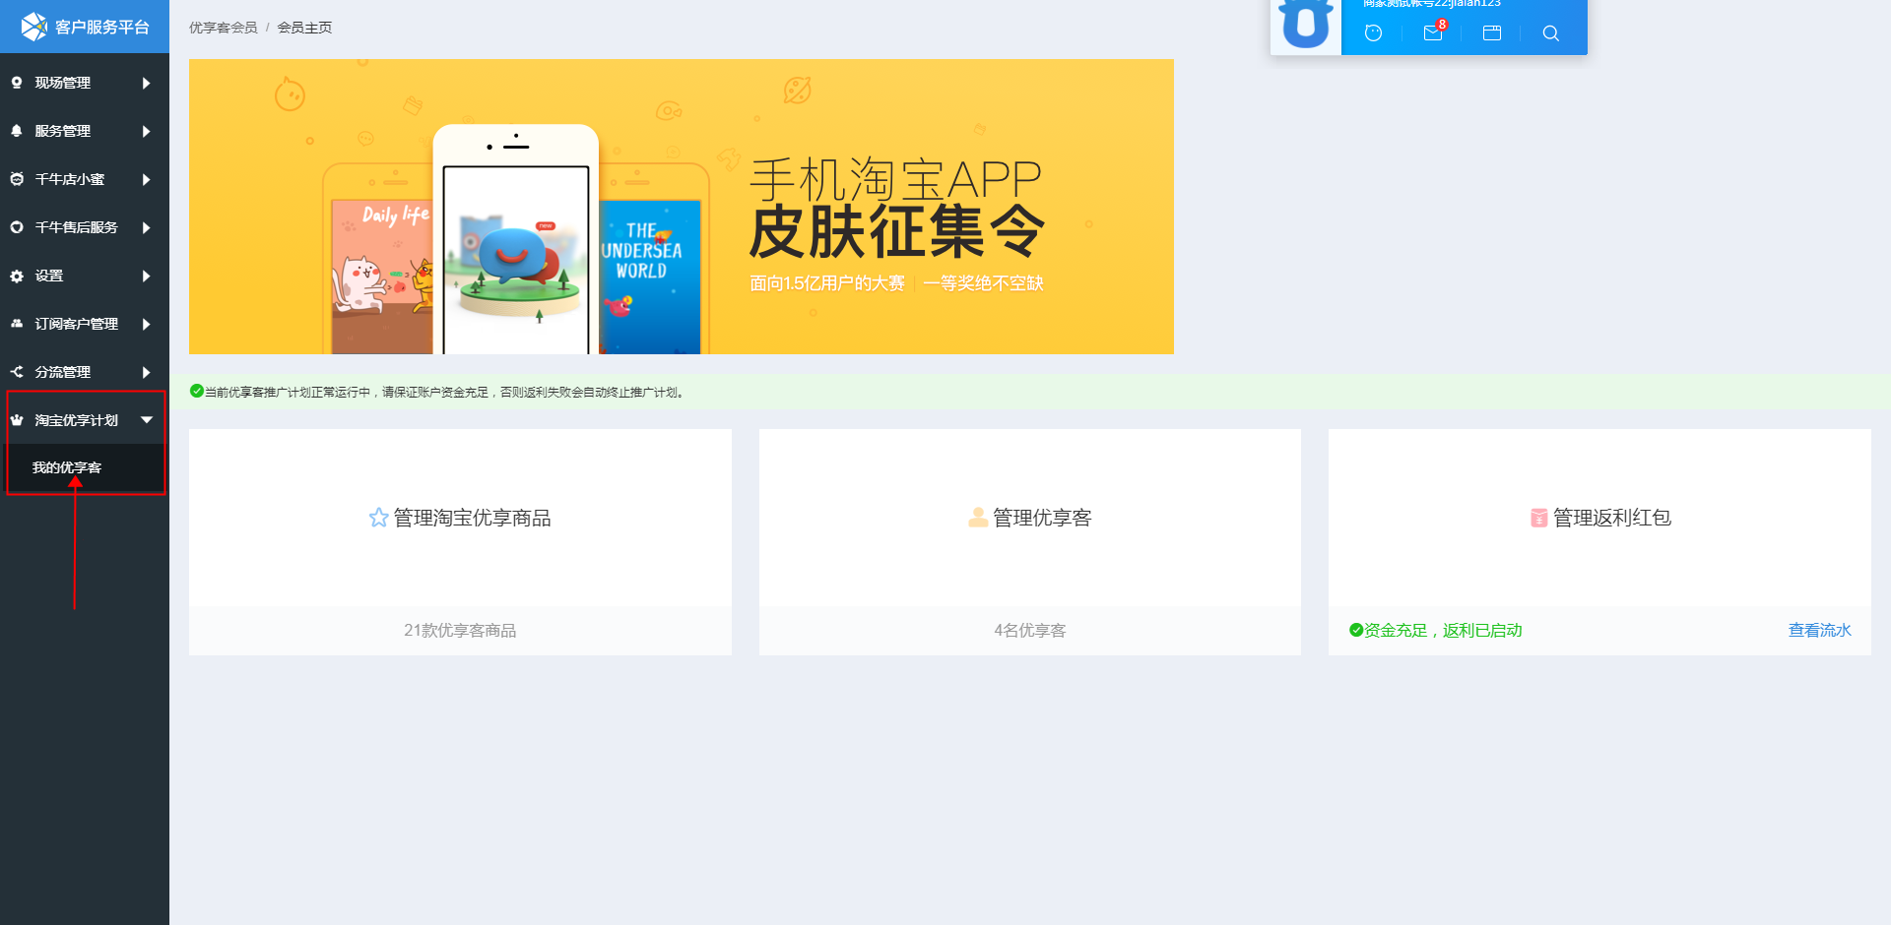Click the round face contact icon
Image resolution: width=1891 pixels, height=925 pixels.
(x=1373, y=32)
